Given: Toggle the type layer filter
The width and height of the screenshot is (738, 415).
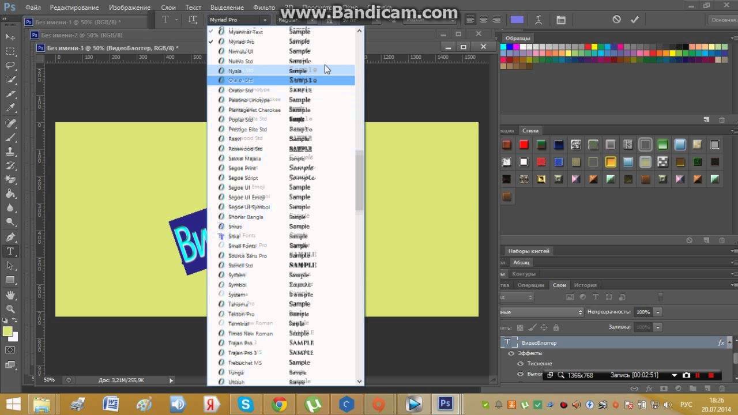Looking at the screenshot, I should [x=596, y=297].
